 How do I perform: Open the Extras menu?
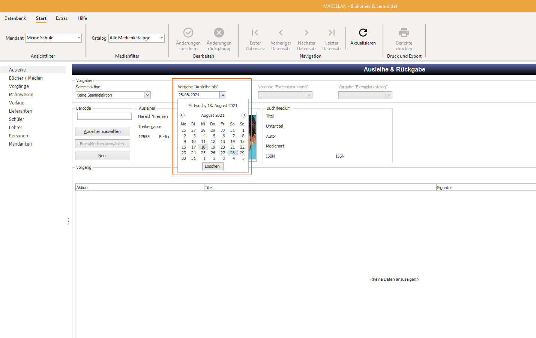62,18
